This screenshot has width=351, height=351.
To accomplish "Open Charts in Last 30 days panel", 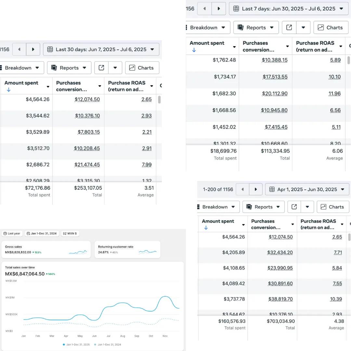I will (x=142, y=68).
